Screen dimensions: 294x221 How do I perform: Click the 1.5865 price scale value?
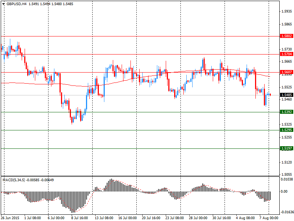(287, 24)
